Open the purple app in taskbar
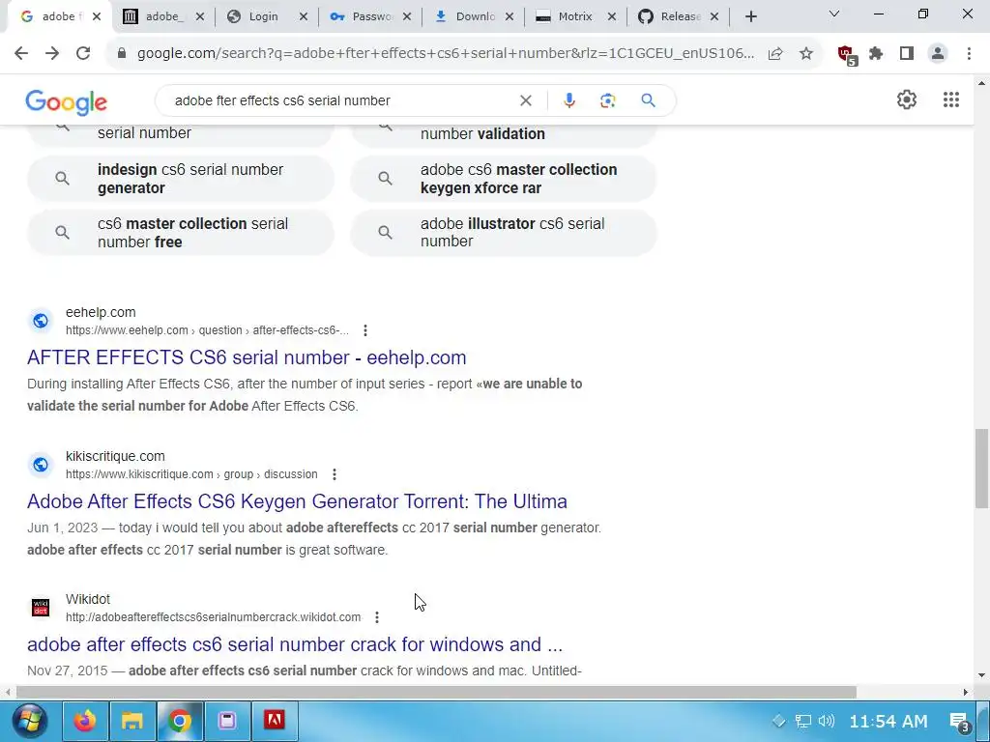The width and height of the screenshot is (990, 742). click(226, 721)
